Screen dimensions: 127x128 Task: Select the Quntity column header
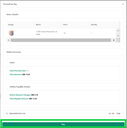point(94,25)
